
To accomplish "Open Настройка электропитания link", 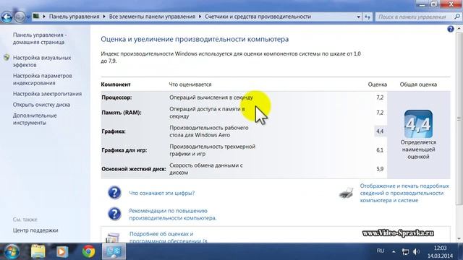I will pos(47,94).
